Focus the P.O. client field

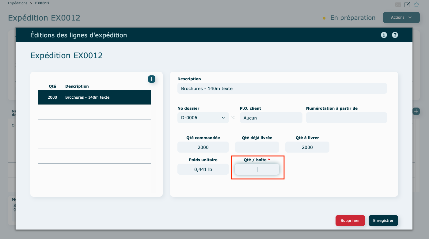pos(271,118)
